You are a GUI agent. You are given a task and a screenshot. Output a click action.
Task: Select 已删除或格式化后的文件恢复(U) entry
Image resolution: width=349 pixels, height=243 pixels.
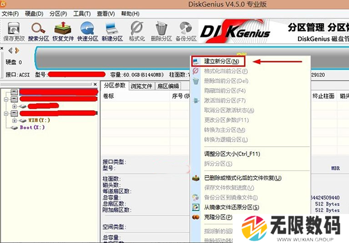tap(243, 178)
